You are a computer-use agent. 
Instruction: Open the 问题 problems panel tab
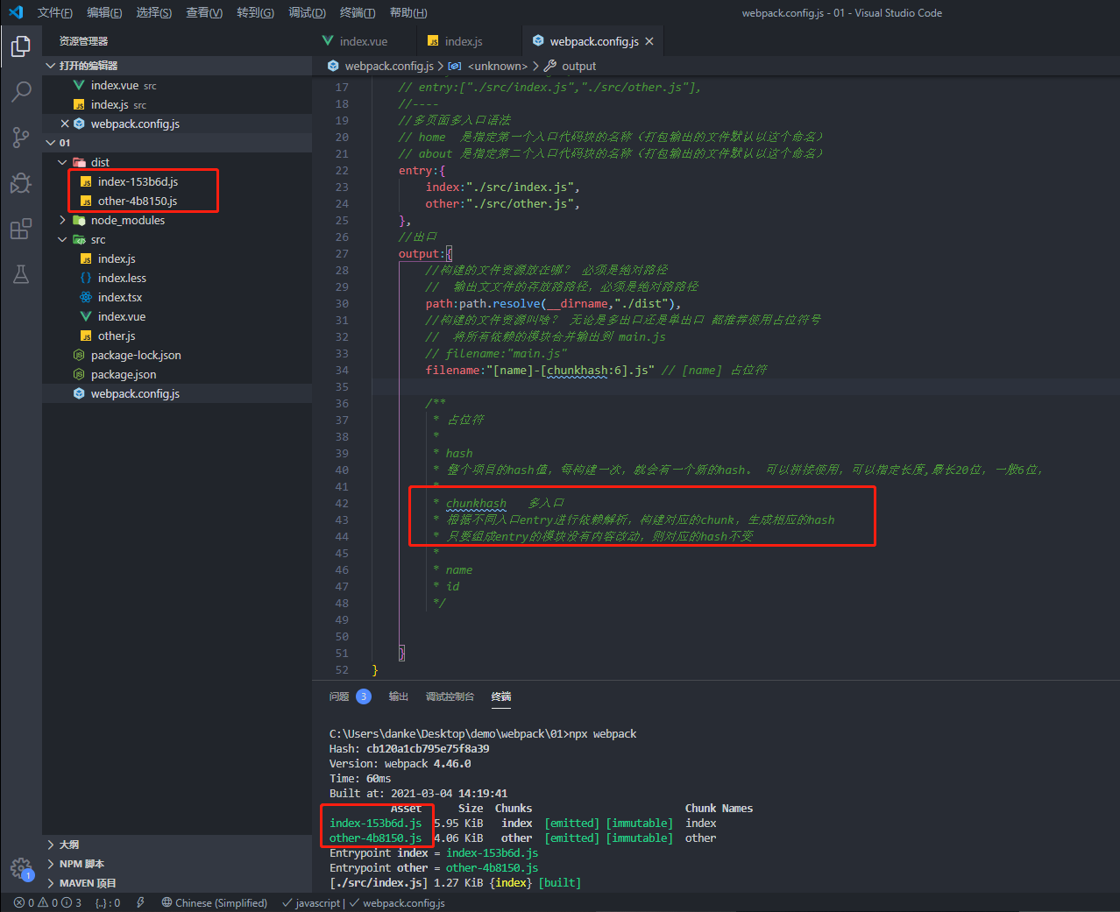point(339,696)
